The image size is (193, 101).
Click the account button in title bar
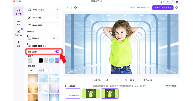[x=168, y=2]
